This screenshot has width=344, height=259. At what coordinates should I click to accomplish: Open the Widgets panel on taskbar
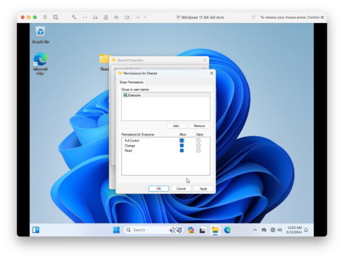pos(36,230)
